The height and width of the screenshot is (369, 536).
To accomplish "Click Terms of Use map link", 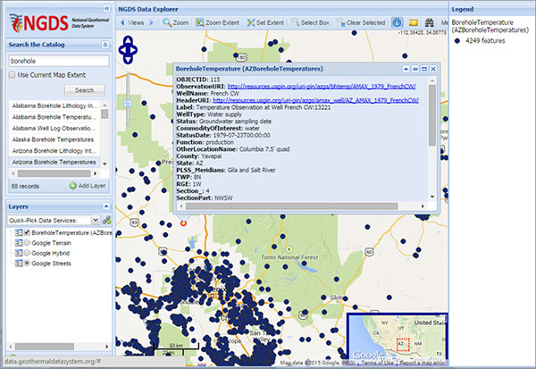I will [x=377, y=363].
